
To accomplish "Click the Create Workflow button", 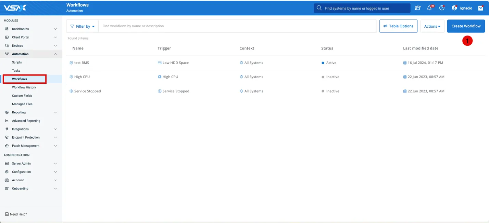I will point(466,26).
